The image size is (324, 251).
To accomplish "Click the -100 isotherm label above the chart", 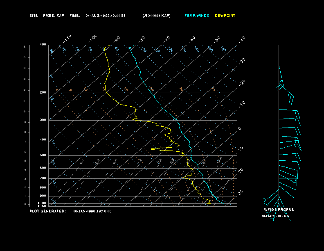I will tap(92, 39).
